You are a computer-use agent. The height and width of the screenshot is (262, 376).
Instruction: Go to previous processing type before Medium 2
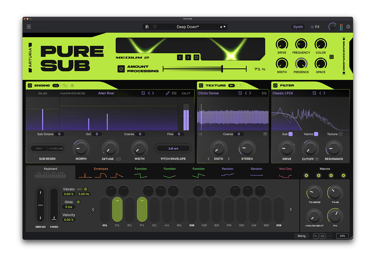click(x=180, y=57)
